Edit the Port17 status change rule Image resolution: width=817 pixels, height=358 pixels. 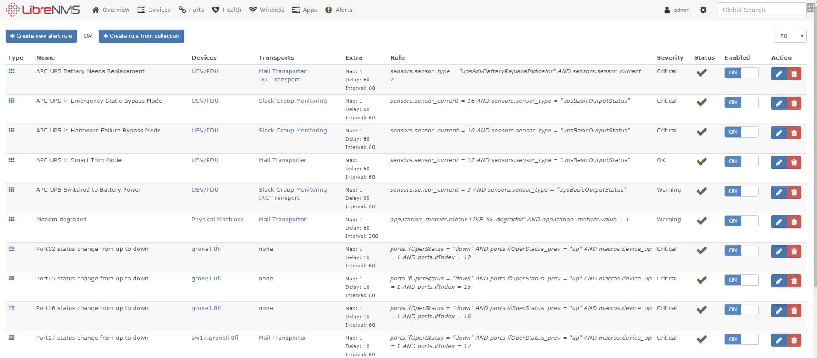(x=779, y=340)
